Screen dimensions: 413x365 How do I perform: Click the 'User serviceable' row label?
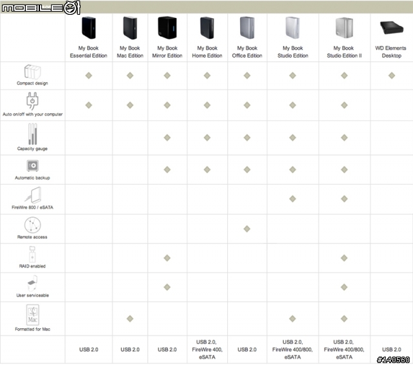[33, 295]
